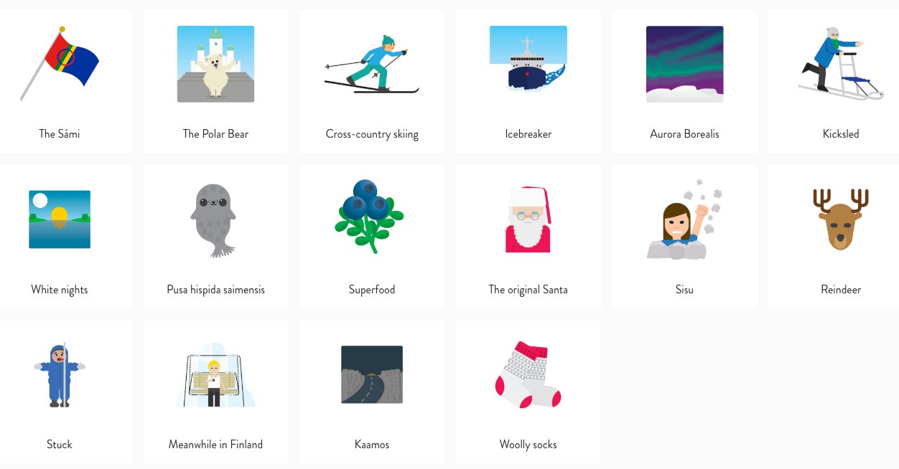Click the Stuck tongue-on-pole emoji
Viewport: 899px width, 469px height.
60,375
